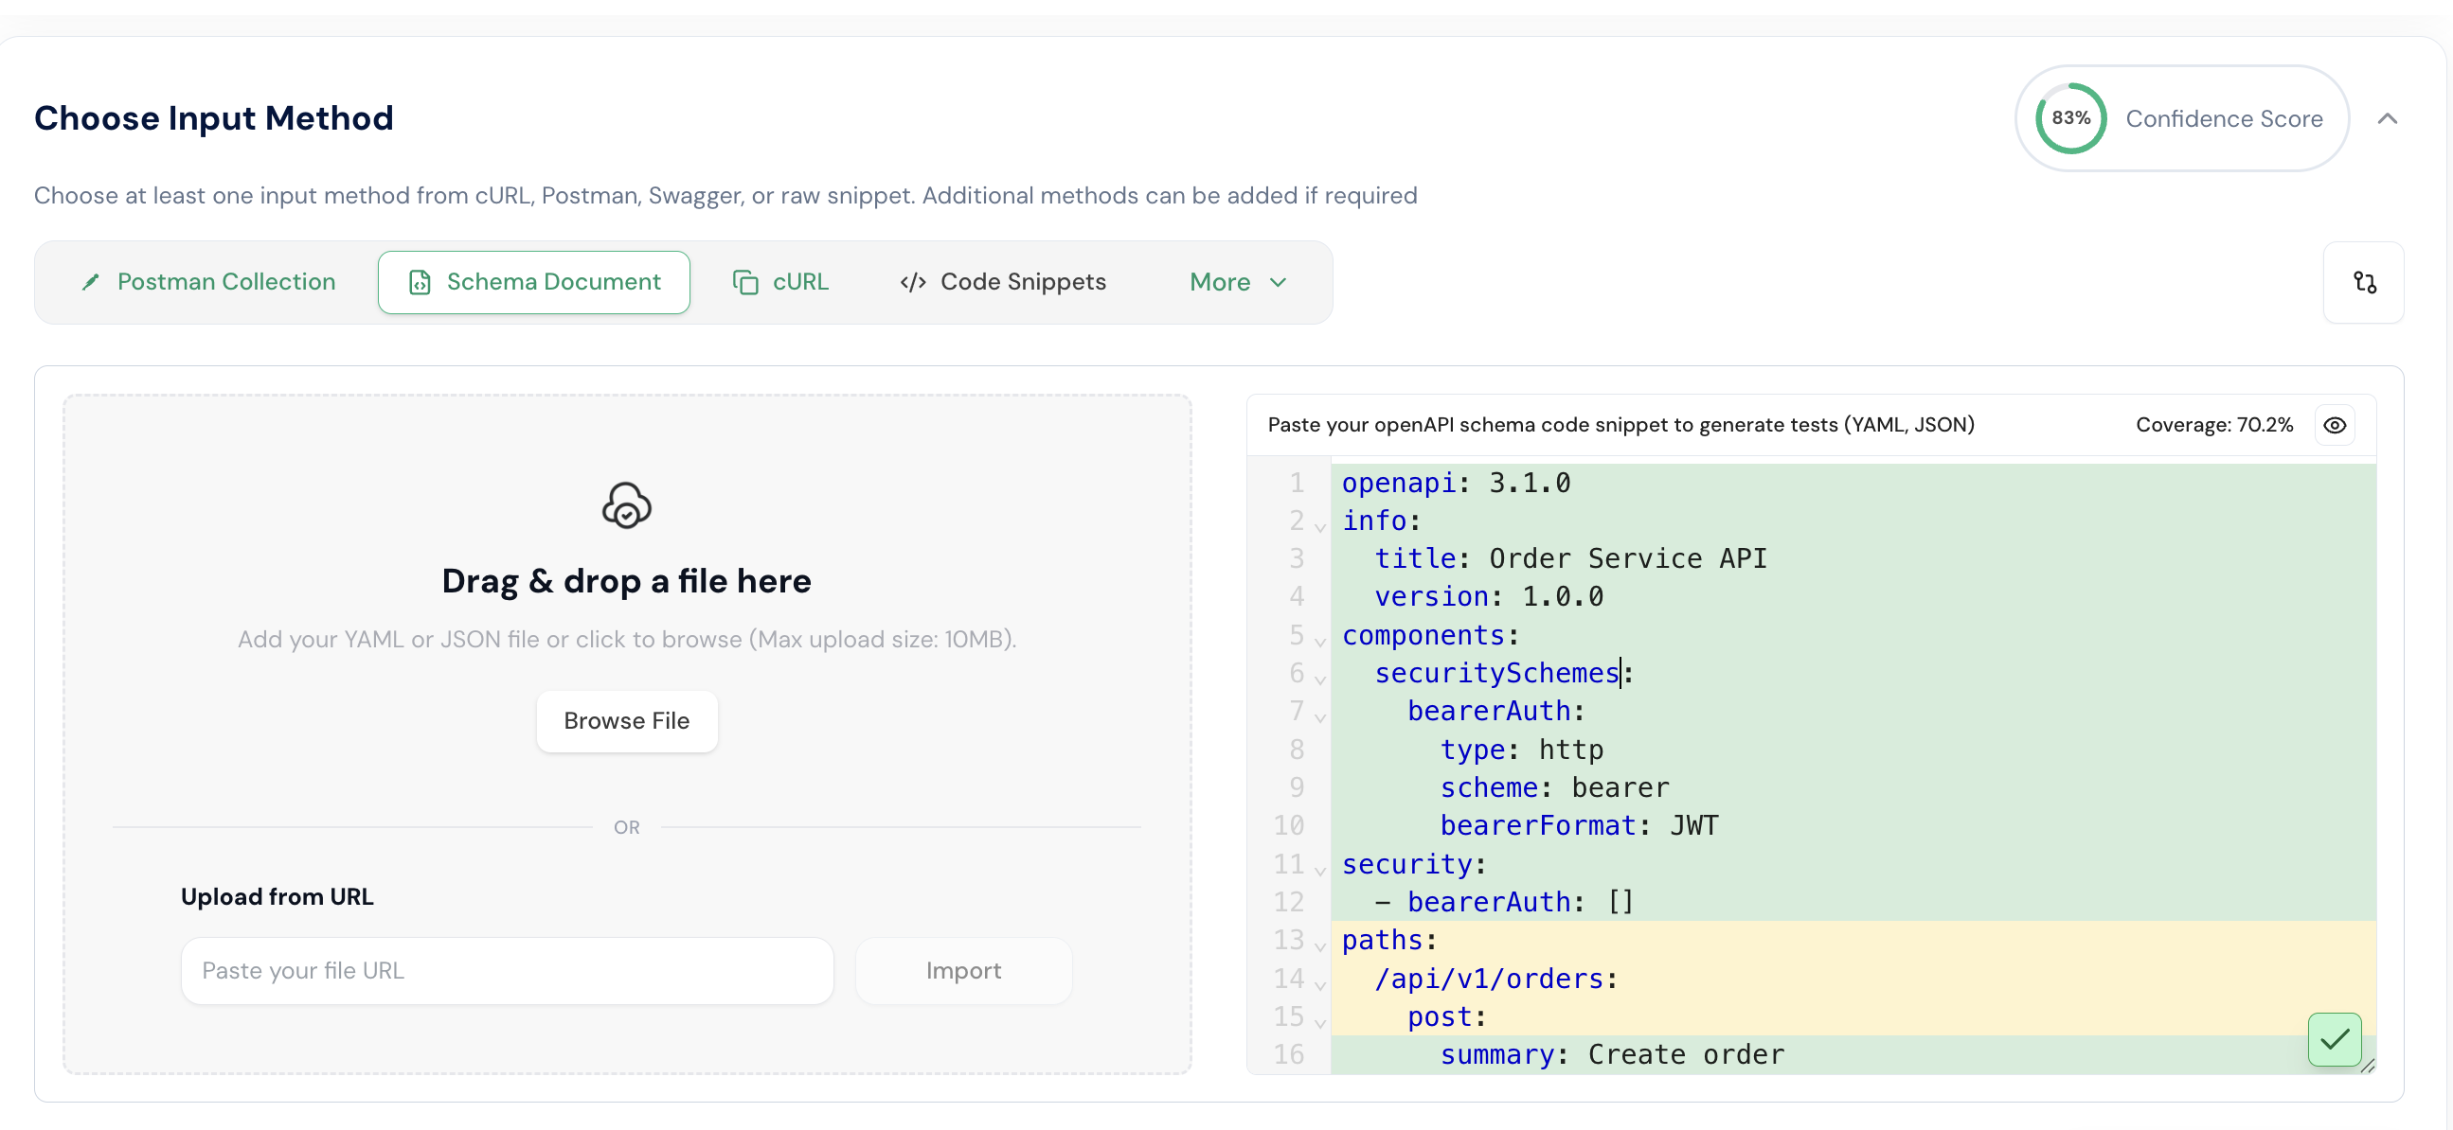This screenshot has width=2453, height=1130.
Task: Click the Schema Document file icon
Action: 420,281
